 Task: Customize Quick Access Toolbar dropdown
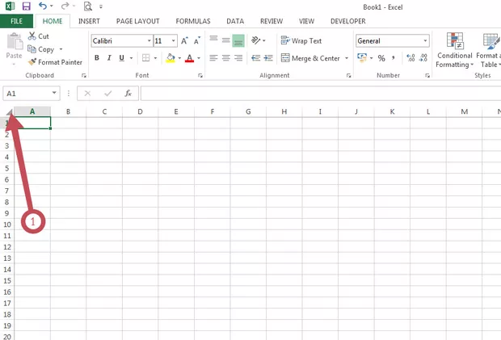[x=101, y=6]
